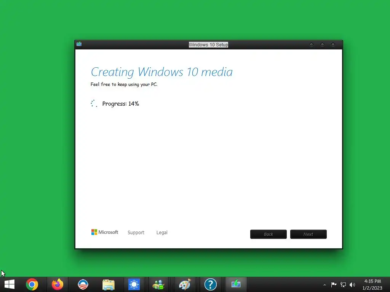Open the Legal link
The image size is (390, 292).
(162, 232)
